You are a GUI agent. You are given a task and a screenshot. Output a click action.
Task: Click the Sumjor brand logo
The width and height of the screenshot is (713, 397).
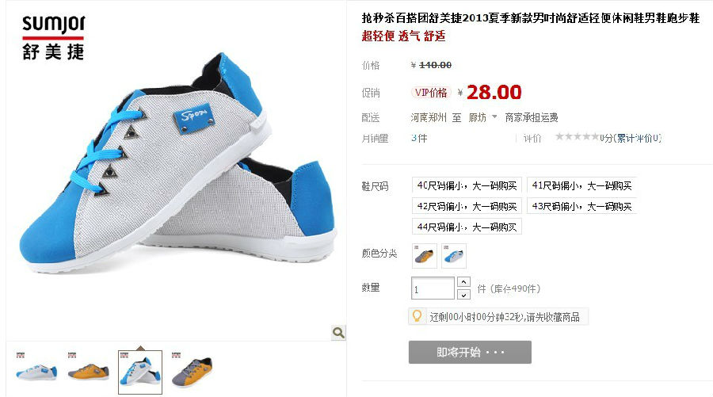53,38
